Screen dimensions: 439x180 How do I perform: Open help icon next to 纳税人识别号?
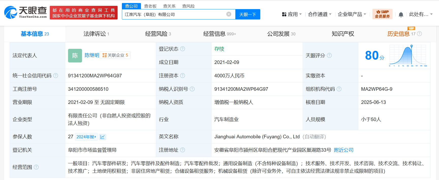pyautogui.click(x=192, y=89)
